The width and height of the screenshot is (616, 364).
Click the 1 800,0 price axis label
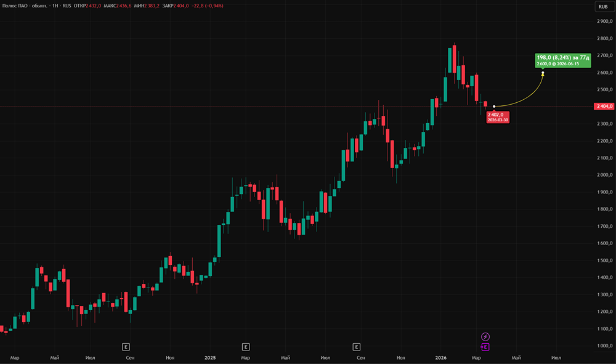(605, 209)
